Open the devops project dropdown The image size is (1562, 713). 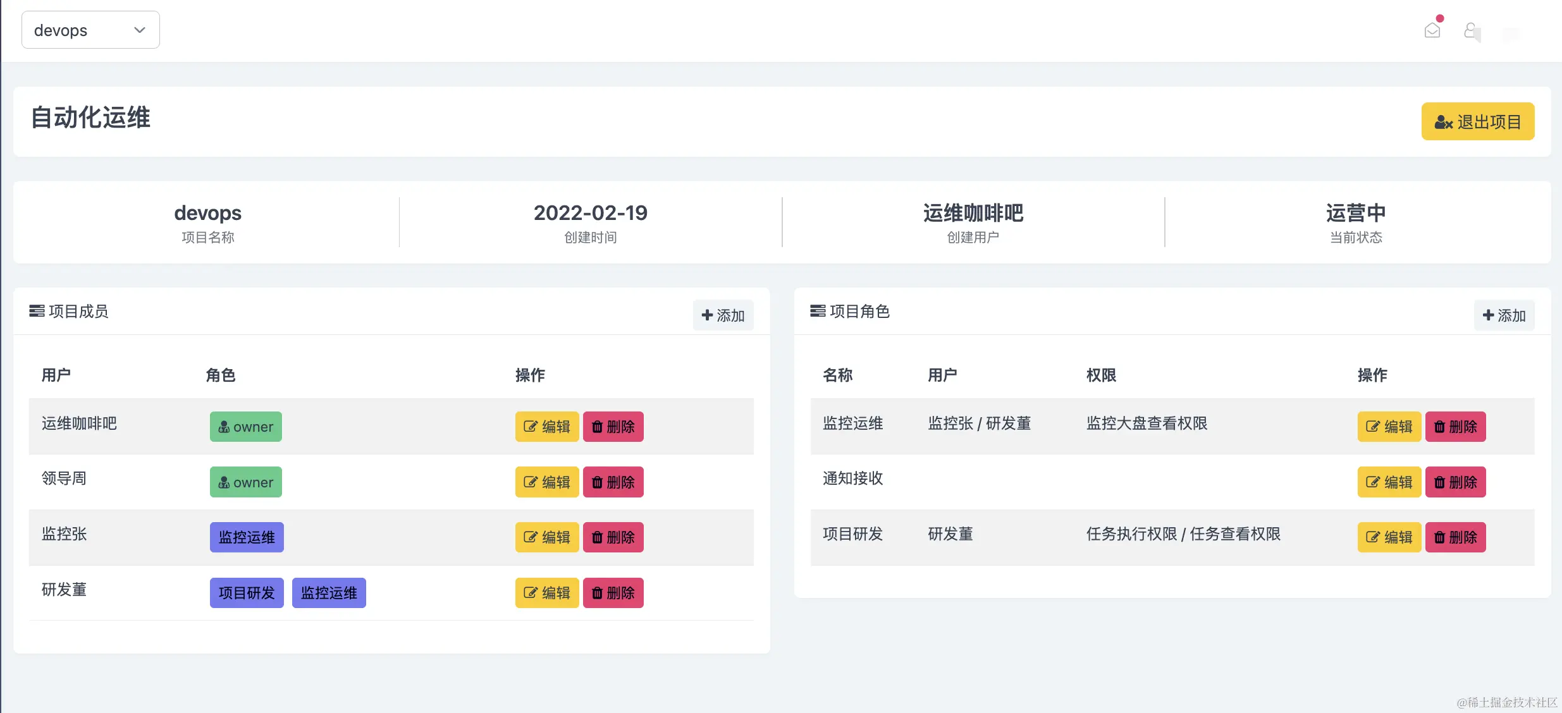[90, 30]
